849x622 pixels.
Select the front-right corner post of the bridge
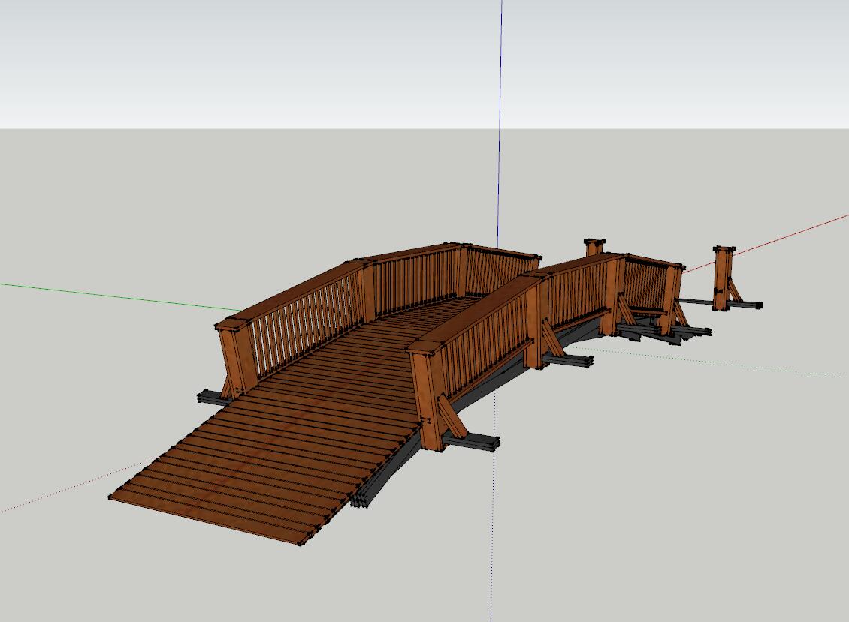point(428,398)
